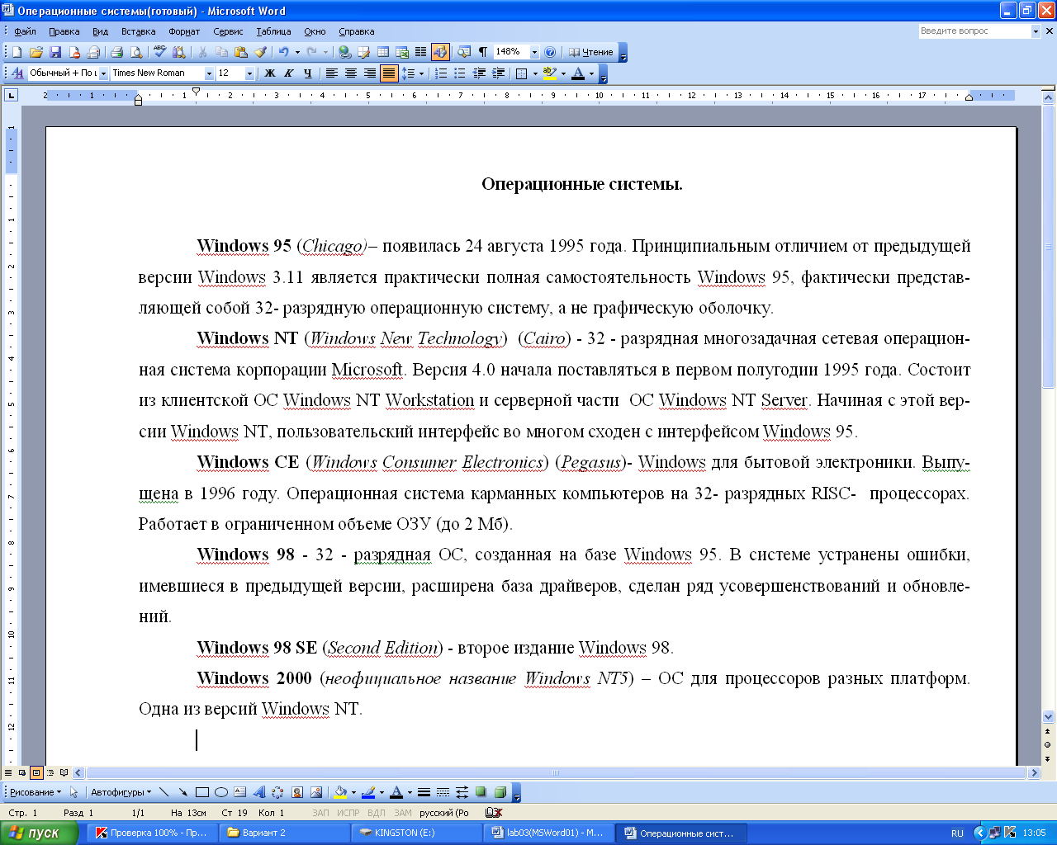Image resolution: width=1057 pixels, height=845 pixels.
Task: Switch to Normal view
Action: pos(8,773)
